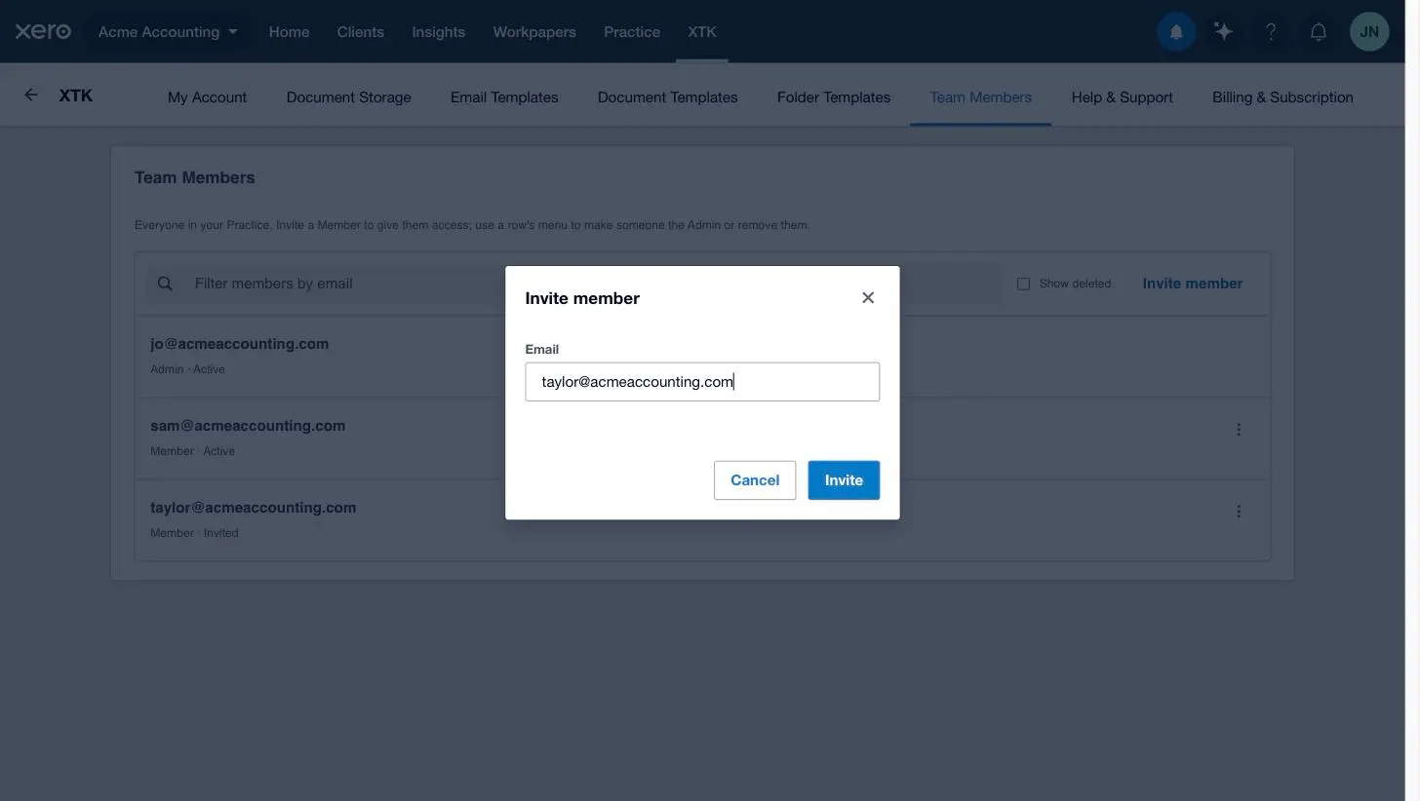Expand the Acme Accounting organisation dropdown

168,31
